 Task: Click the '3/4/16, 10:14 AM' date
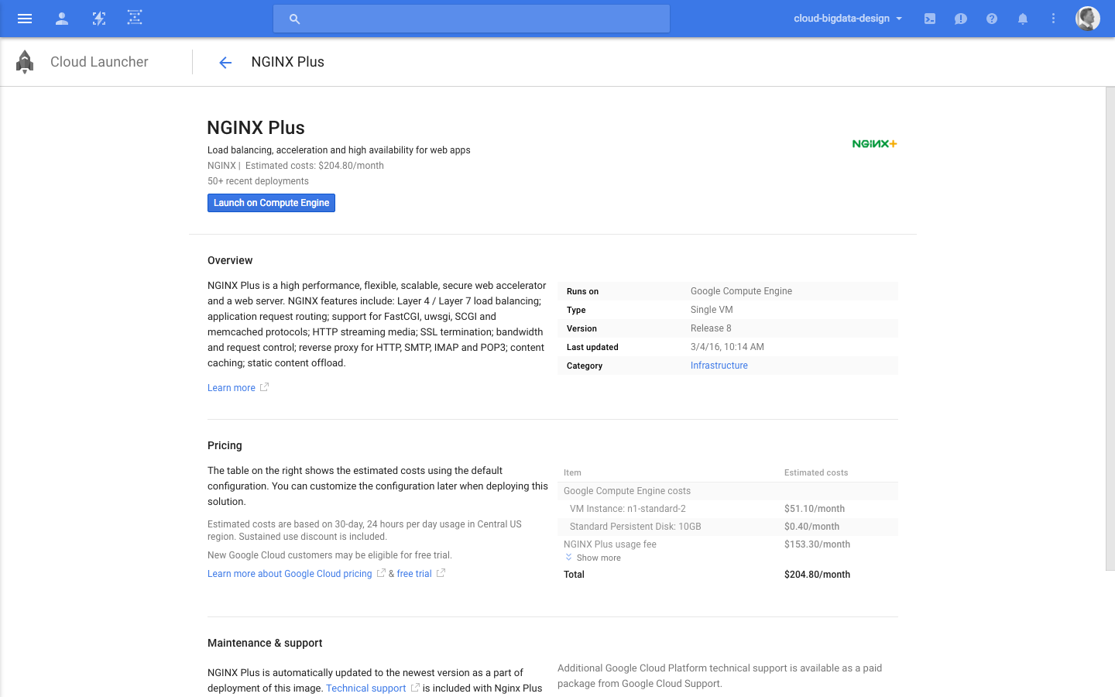click(x=727, y=347)
